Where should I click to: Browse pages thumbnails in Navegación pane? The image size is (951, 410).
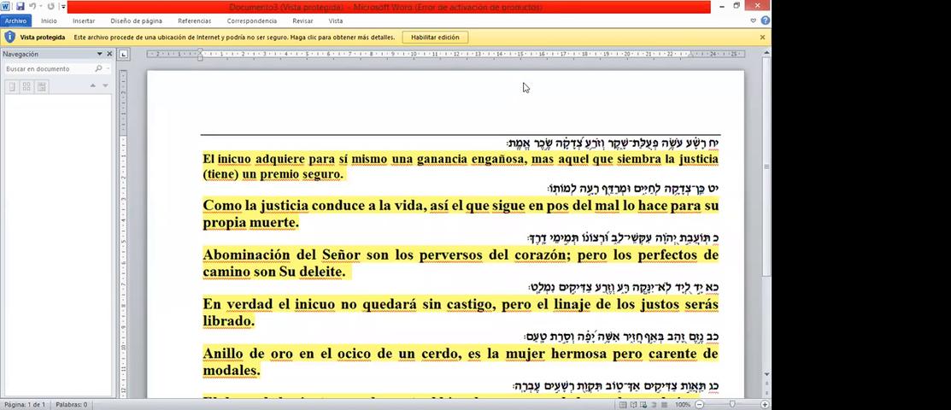(x=26, y=87)
